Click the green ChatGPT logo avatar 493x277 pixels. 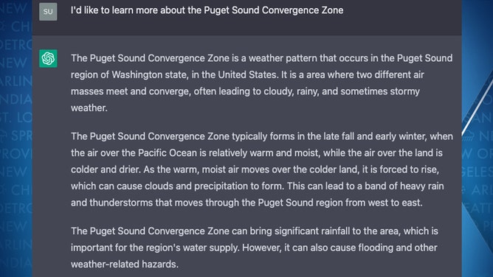click(48, 58)
